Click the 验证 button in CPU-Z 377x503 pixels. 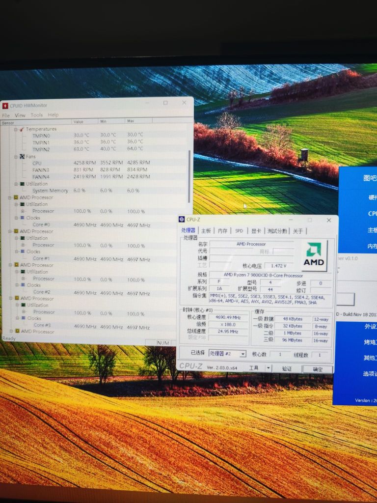point(287,368)
